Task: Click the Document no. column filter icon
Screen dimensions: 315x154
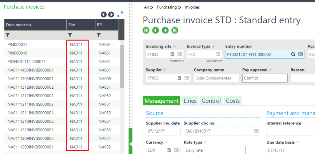Action: tap(8, 35)
